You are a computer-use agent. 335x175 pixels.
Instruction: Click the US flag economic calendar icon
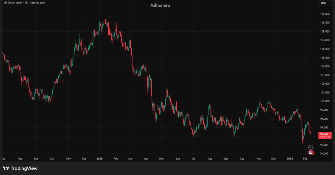pos(310,153)
